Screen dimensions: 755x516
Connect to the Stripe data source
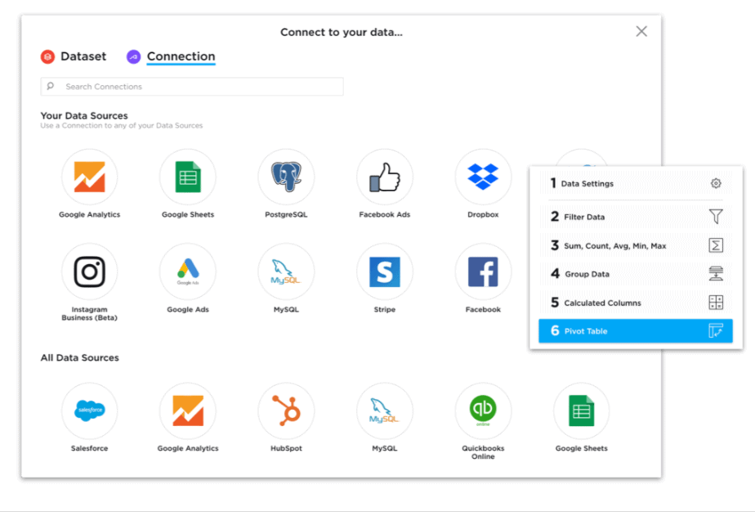385,271
